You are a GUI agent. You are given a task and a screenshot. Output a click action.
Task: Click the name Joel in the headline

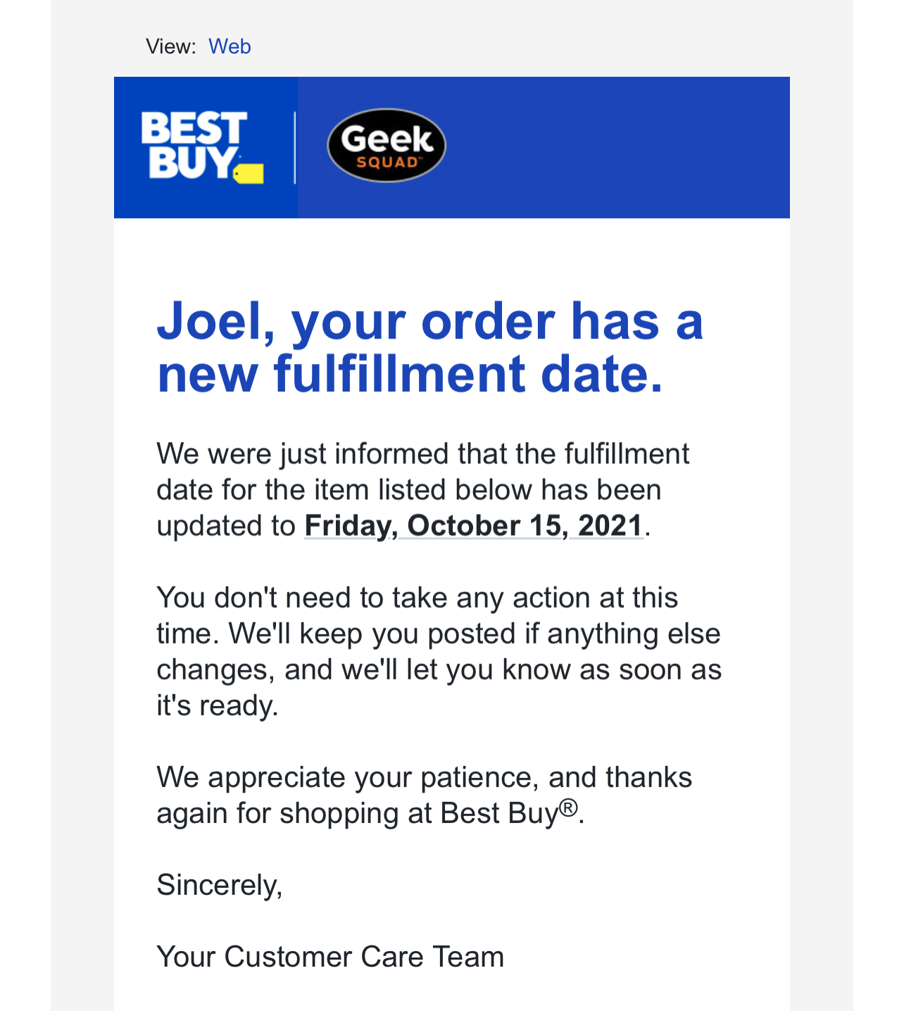click(x=211, y=322)
